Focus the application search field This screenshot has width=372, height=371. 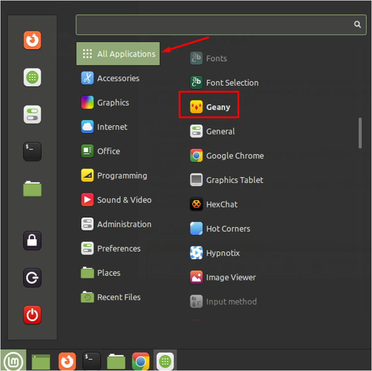221,25
